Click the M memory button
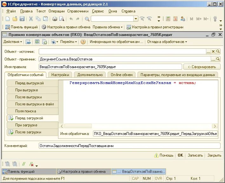Viewport: 225px width, 183px height. (191, 19)
